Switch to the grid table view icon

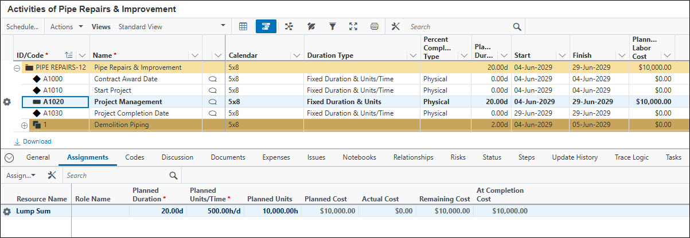pos(243,26)
